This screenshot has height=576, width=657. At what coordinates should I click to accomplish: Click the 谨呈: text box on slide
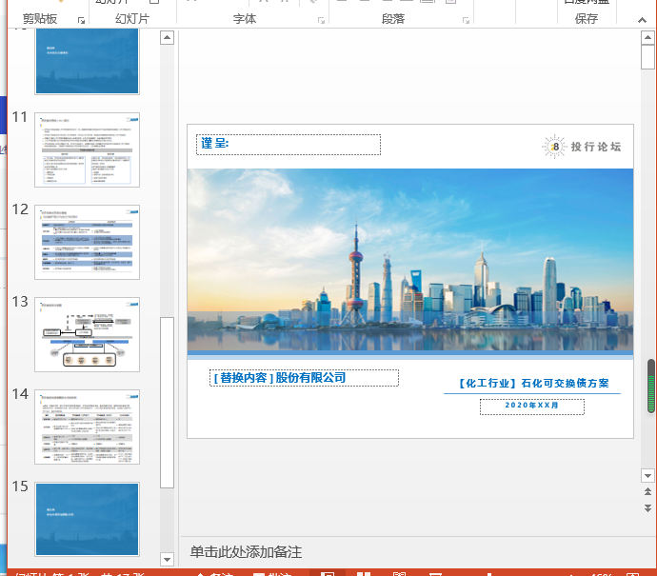coord(289,145)
